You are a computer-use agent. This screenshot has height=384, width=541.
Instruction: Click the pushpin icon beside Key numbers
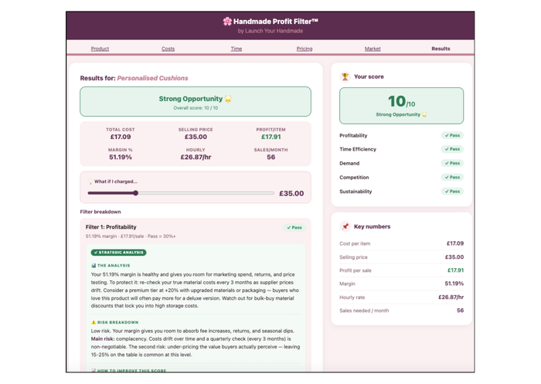(345, 226)
